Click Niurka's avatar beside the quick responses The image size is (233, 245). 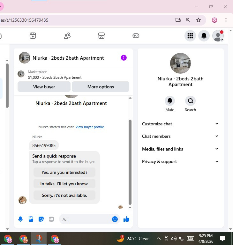pyautogui.click(x=23, y=200)
